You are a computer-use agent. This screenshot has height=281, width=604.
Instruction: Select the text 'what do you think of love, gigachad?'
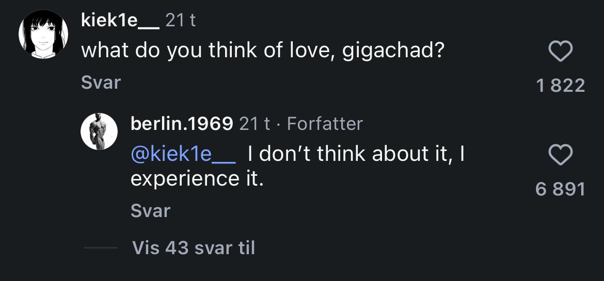click(263, 51)
